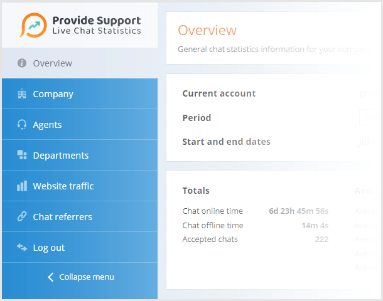The image size is (383, 301).
Task: Click the Agents headset icon
Action: pos(22,125)
